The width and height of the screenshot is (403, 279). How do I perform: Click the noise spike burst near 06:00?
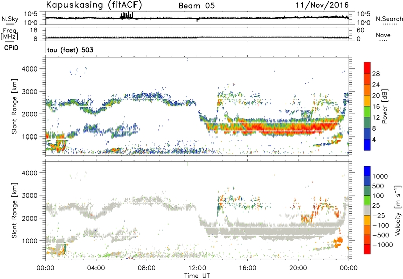pyautogui.click(x=127, y=16)
